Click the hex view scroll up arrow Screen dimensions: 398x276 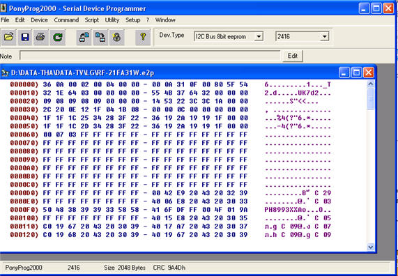tap(370, 84)
